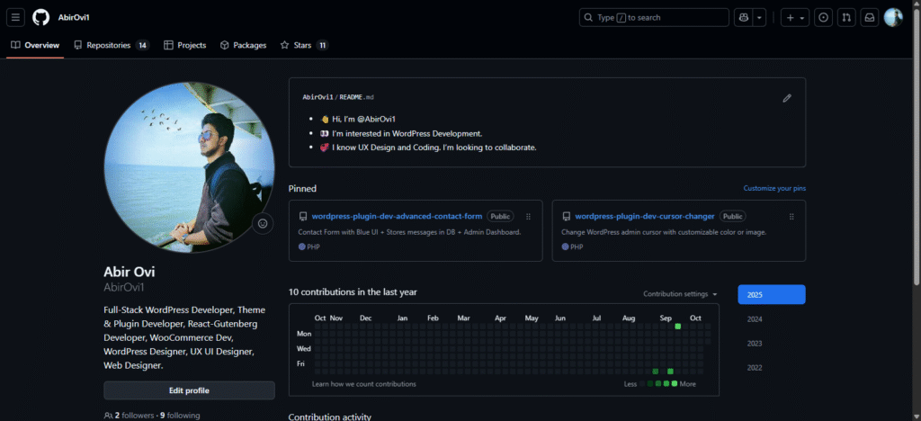Click the pencil icon to edit README
Viewport: 921px width, 421px height.
pos(787,98)
